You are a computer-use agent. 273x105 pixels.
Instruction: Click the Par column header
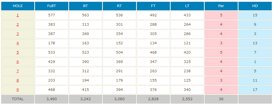[221, 6]
